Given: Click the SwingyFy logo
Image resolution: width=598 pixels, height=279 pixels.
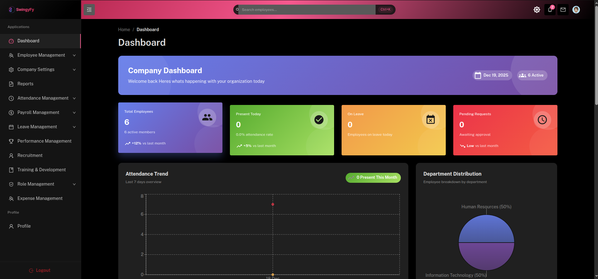Looking at the screenshot, I should (21, 10).
